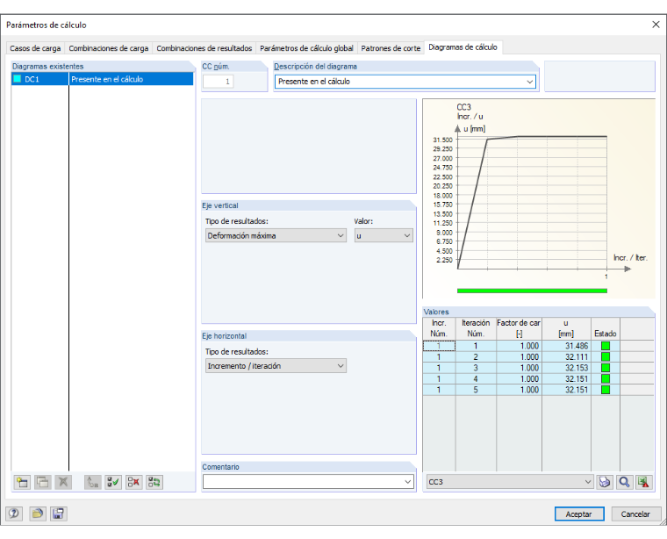Click Estado column header
This screenshot has height=539, width=667.
click(x=606, y=328)
